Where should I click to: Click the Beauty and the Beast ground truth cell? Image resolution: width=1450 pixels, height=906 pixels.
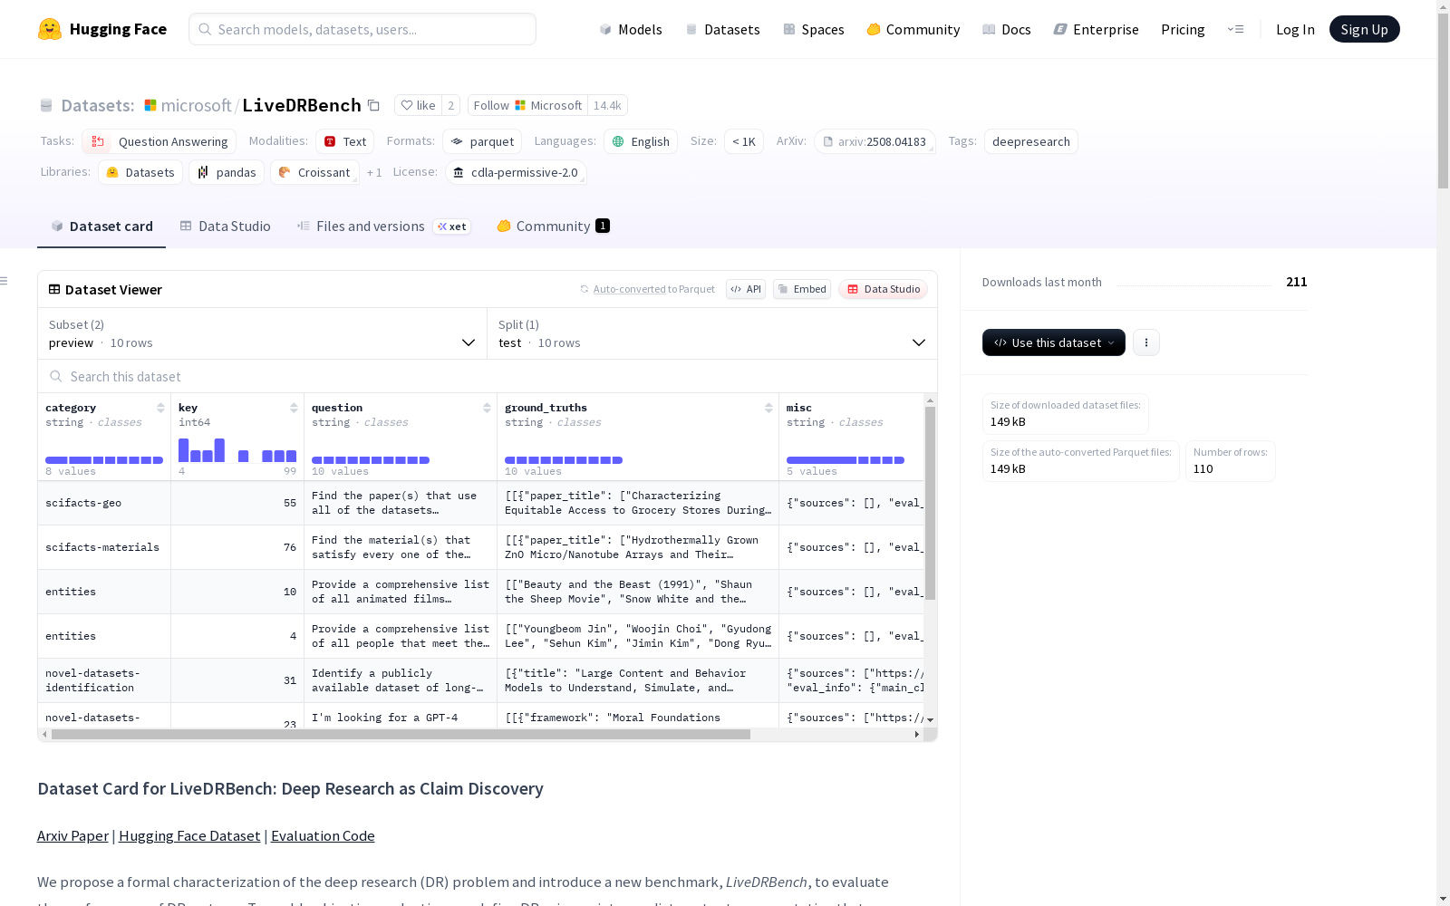pyautogui.click(x=638, y=592)
